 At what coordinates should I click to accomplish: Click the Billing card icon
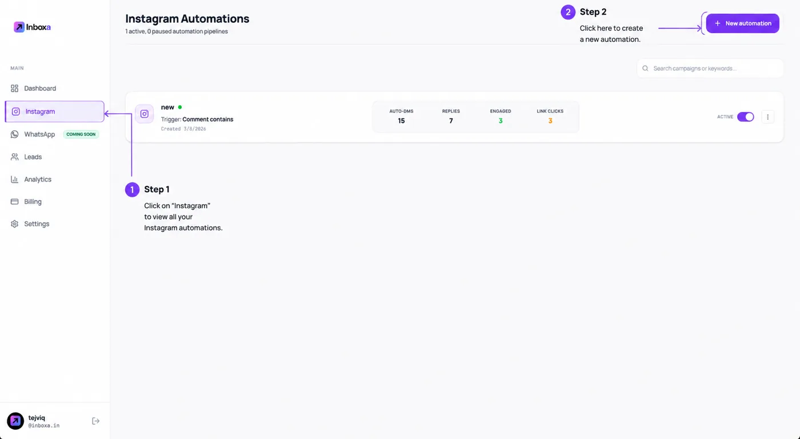[15, 202]
